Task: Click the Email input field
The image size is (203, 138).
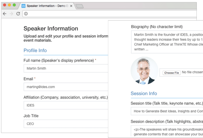Action: 66,87
